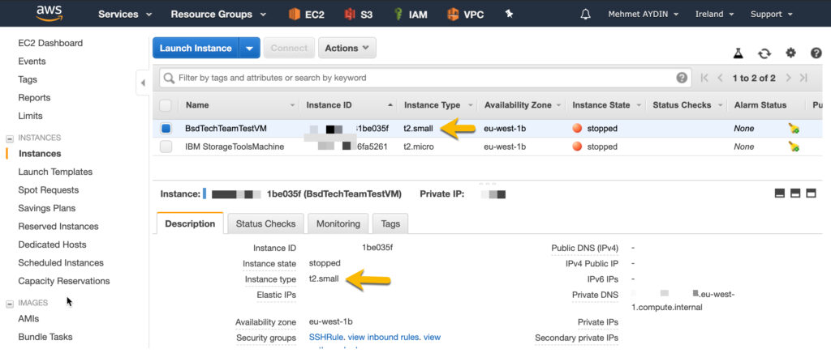Open the help question mark icon
Viewport: 831px width, 353px height.
point(816,53)
